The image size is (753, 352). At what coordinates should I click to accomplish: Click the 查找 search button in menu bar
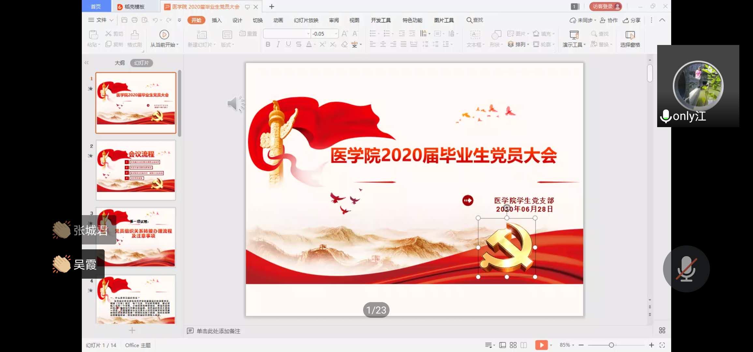(x=475, y=20)
